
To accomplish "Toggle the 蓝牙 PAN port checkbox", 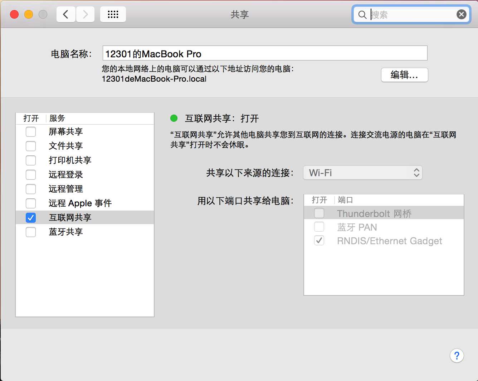I will (319, 227).
